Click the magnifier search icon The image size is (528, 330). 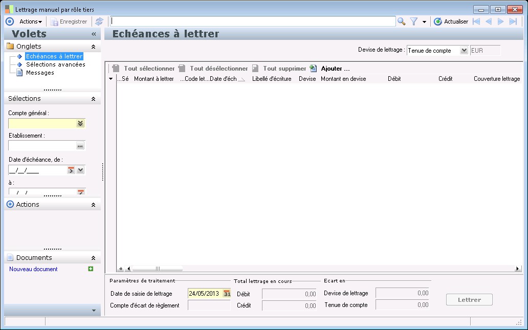pyautogui.click(x=401, y=21)
